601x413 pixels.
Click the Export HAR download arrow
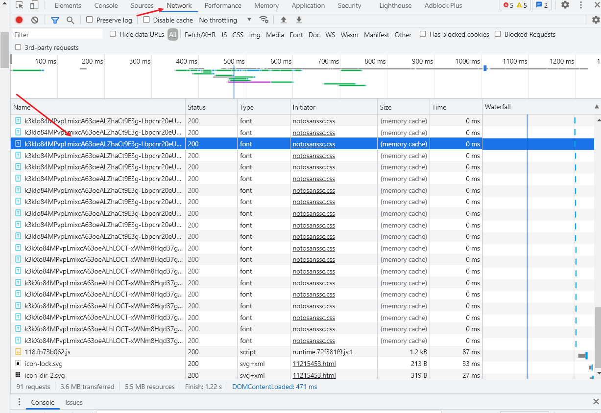(x=299, y=20)
